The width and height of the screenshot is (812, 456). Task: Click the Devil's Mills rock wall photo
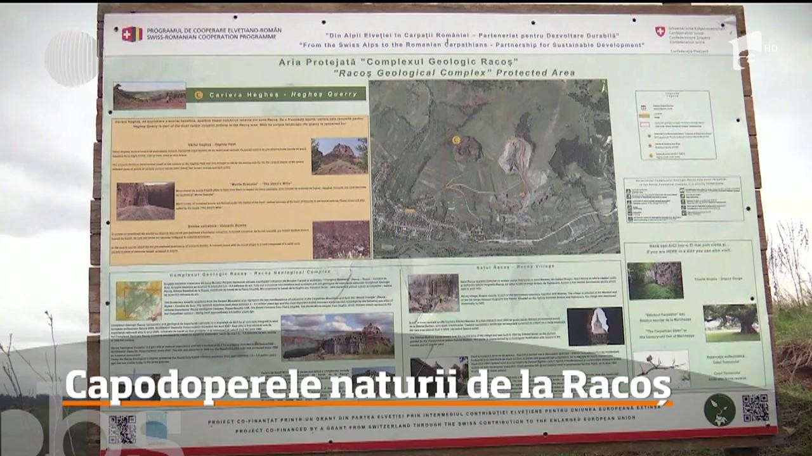[145, 201]
